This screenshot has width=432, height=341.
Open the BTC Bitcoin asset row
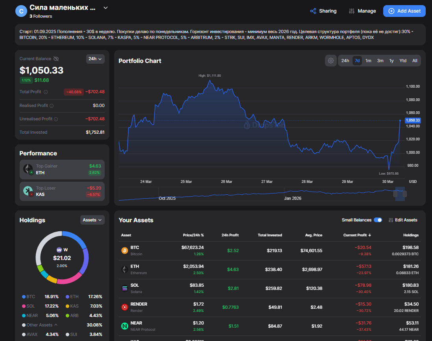pyautogui.click(x=270, y=251)
